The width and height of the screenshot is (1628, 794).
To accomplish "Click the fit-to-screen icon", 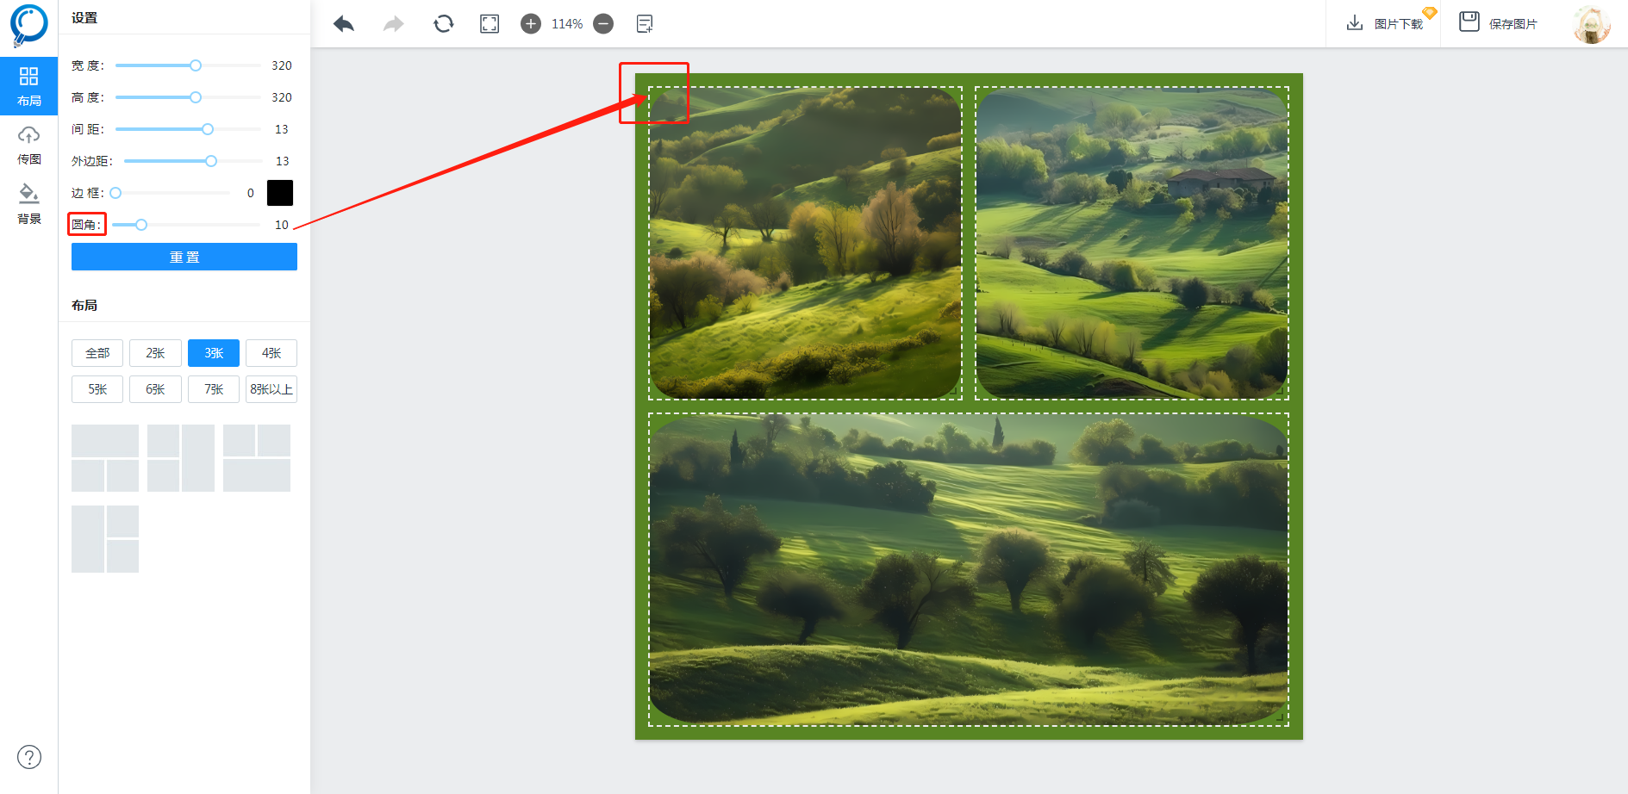I will (490, 24).
